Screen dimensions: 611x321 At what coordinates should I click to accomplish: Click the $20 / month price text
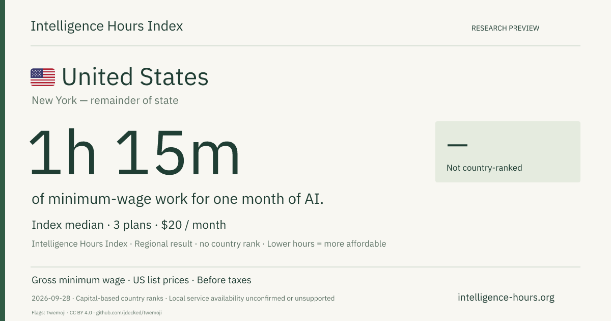pos(193,225)
